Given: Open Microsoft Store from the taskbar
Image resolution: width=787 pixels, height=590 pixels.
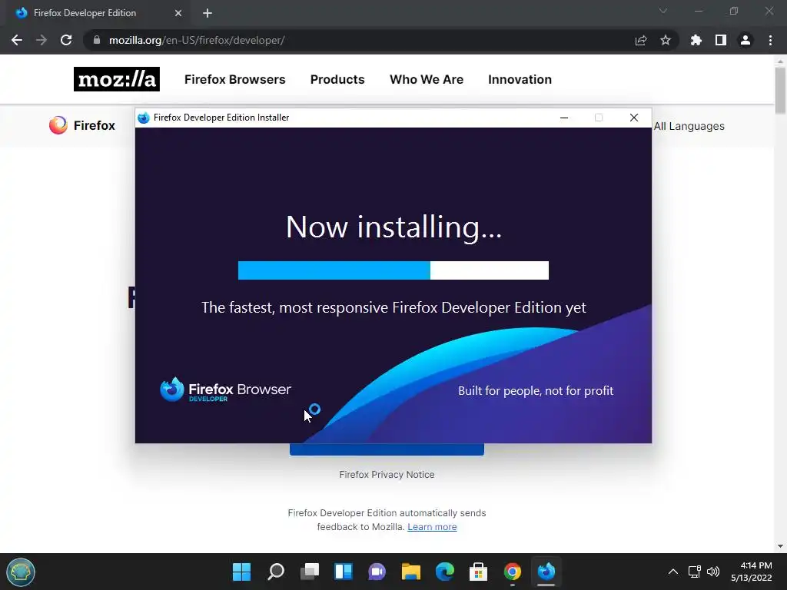Looking at the screenshot, I should [478, 572].
